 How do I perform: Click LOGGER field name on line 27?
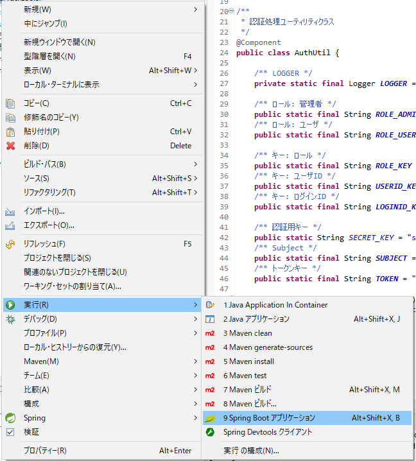[x=394, y=83]
